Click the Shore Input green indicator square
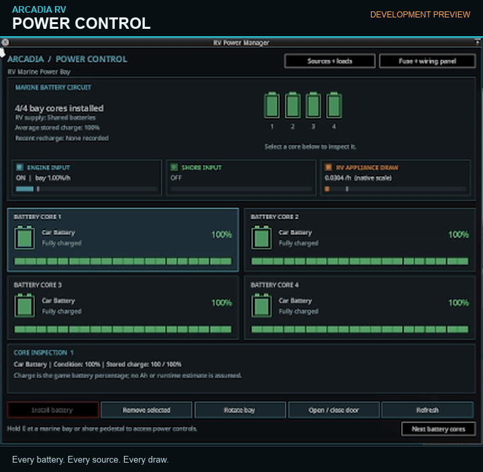This screenshot has width=483, height=472. pos(174,167)
